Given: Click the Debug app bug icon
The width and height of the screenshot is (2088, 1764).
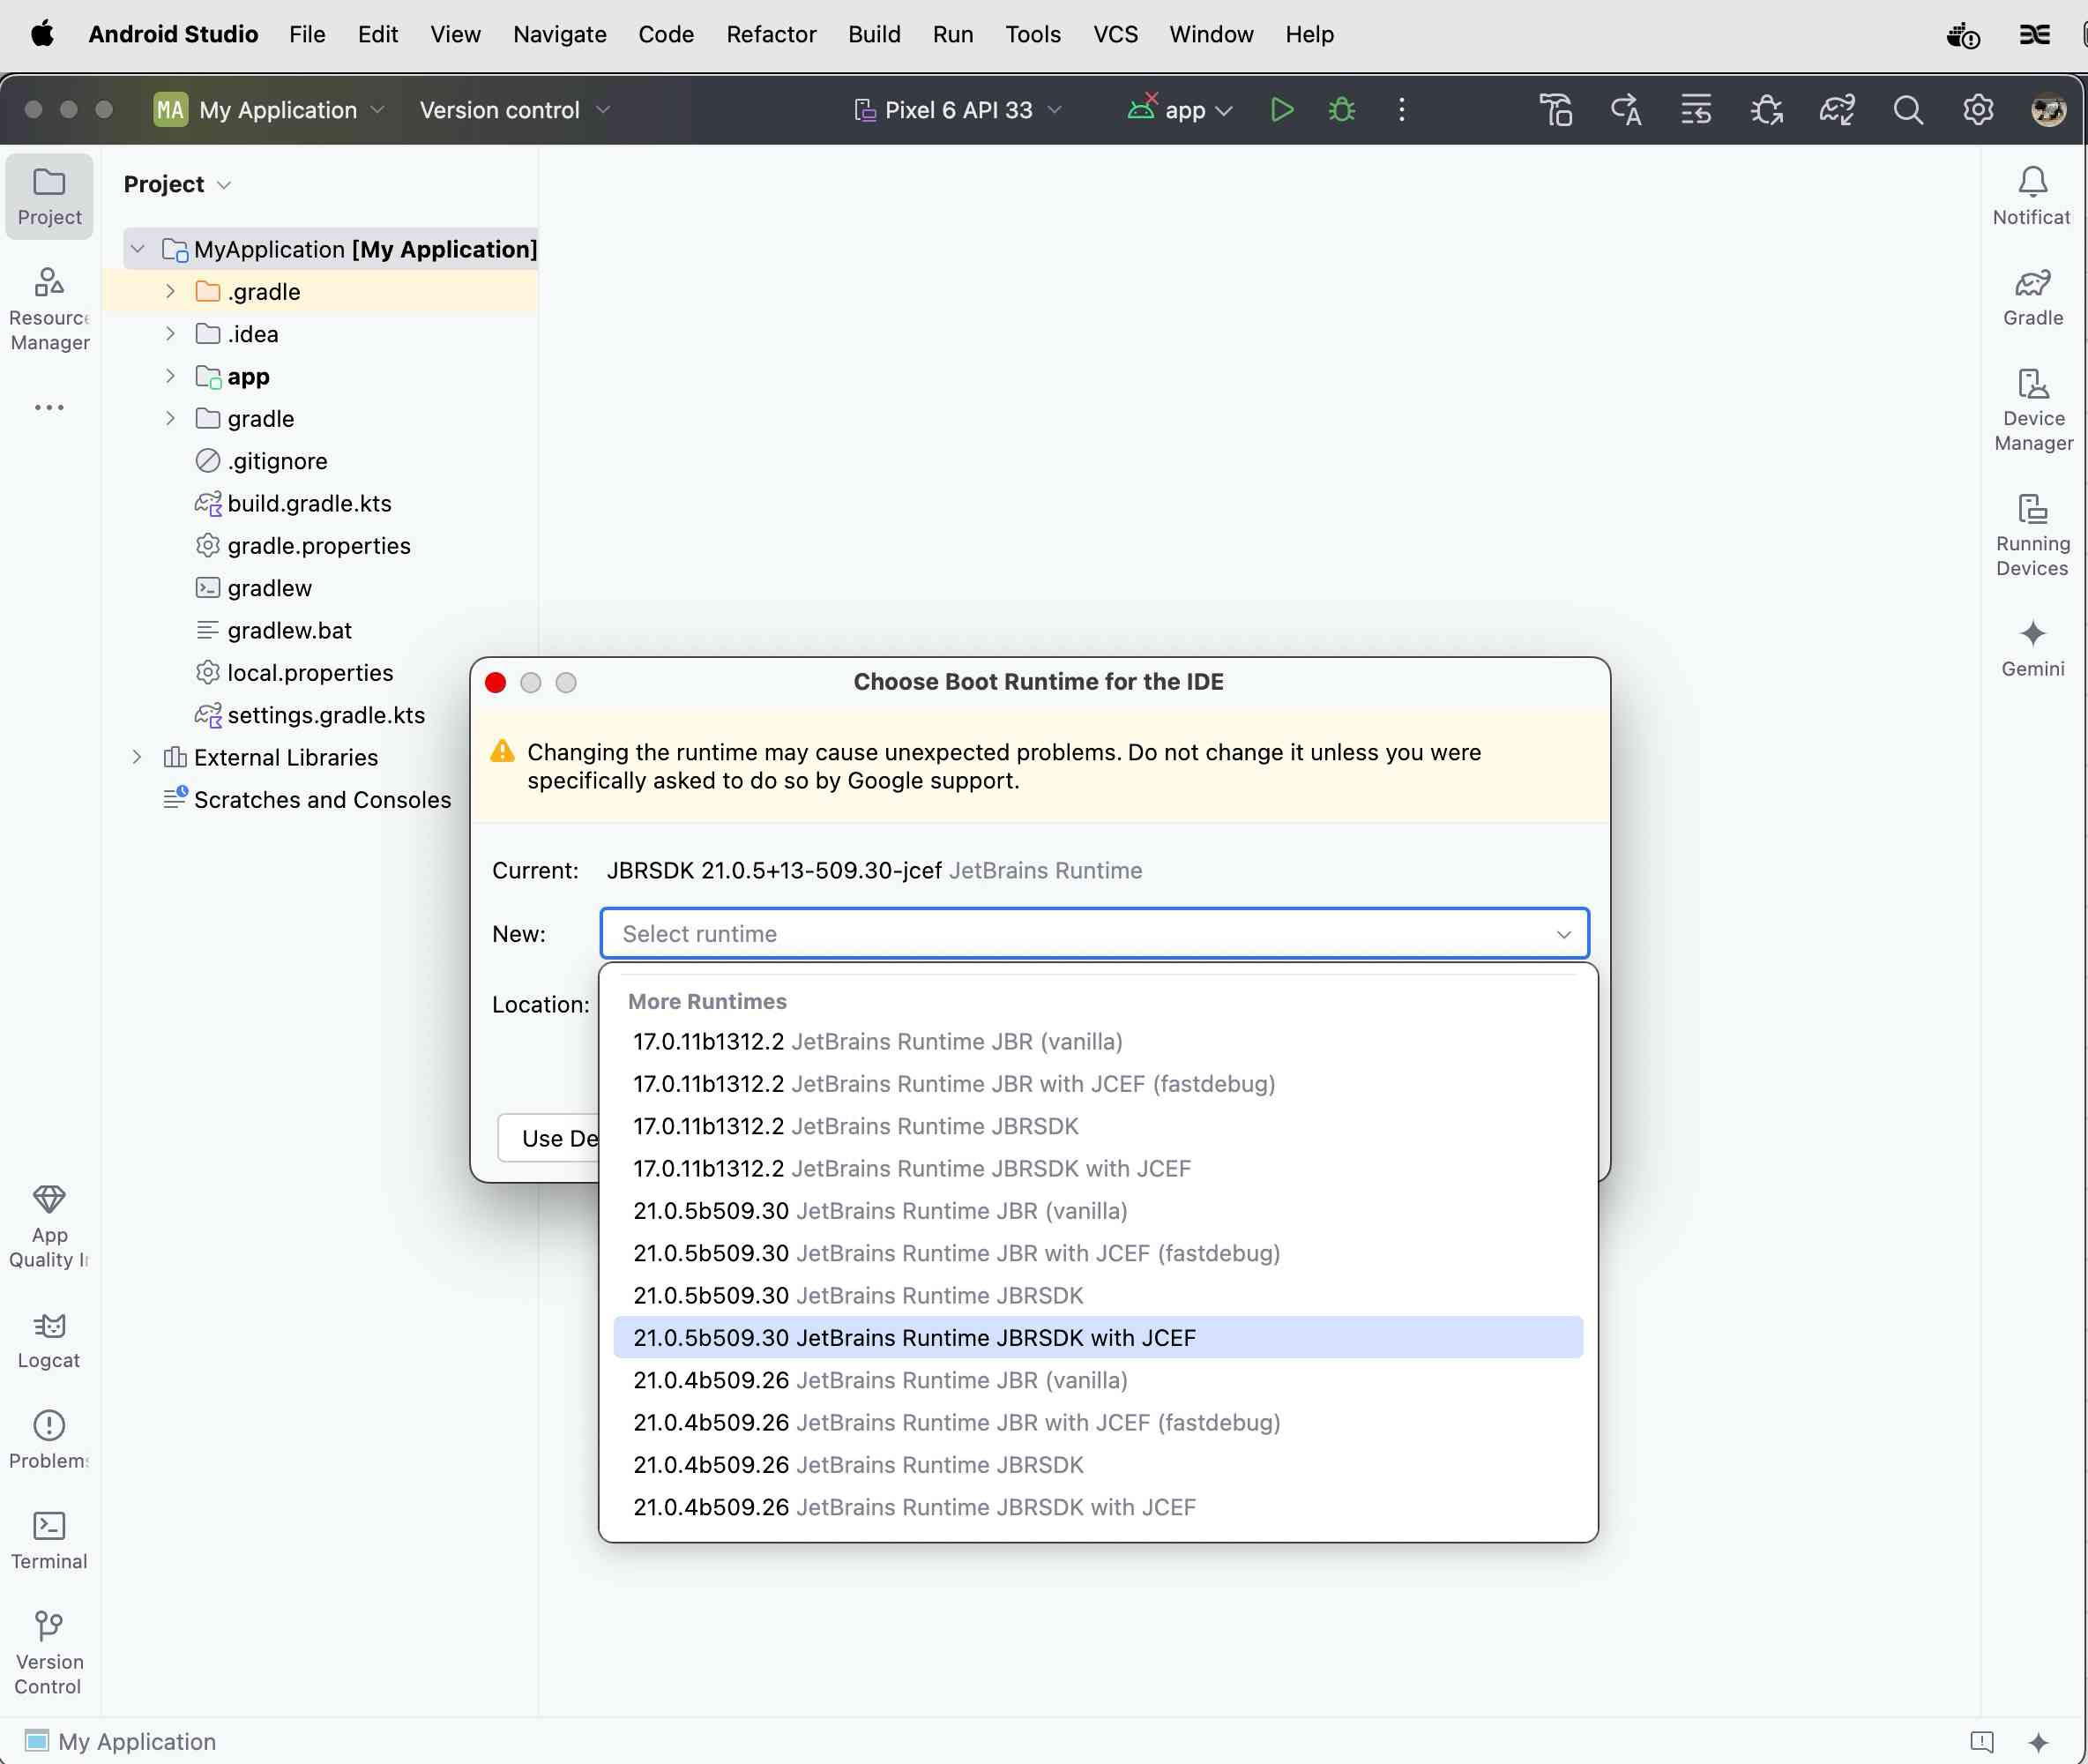Looking at the screenshot, I should 1341,110.
